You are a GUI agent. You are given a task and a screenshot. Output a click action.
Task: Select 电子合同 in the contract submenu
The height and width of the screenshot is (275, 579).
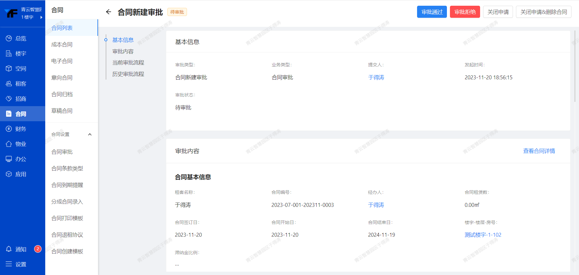[x=62, y=61]
